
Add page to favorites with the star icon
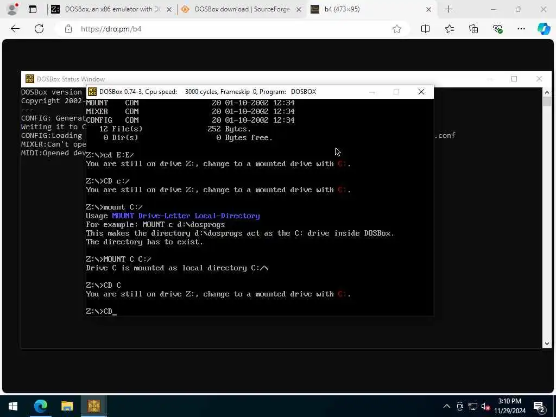tap(397, 29)
